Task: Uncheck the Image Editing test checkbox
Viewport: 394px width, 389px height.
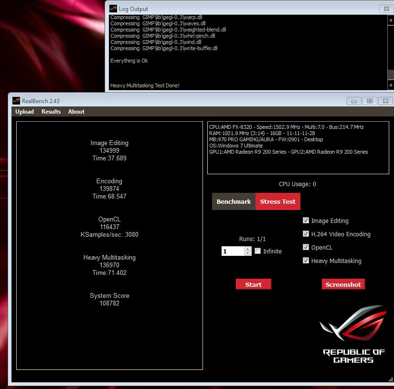Action: pos(306,221)
